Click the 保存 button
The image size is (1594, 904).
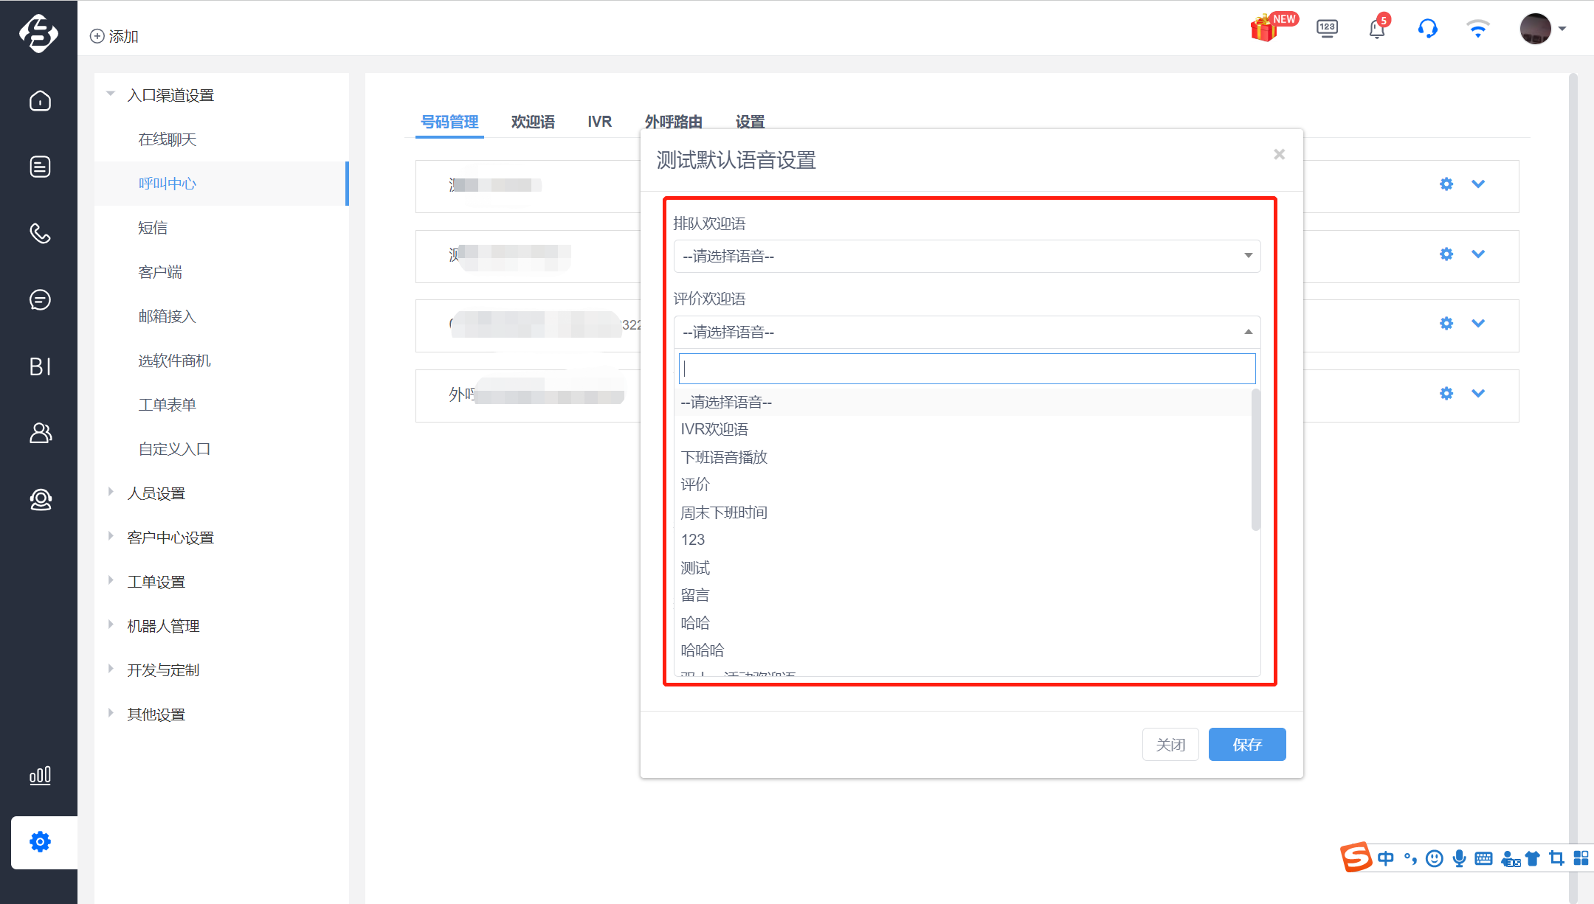click(1247, 744)
